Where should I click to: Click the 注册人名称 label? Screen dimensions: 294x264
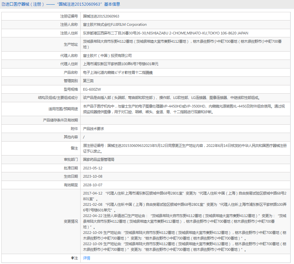coord(69,24)
